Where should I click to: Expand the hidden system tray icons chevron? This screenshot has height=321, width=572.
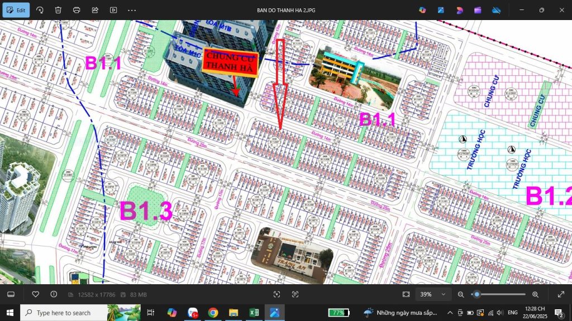[x=450, y=313]
